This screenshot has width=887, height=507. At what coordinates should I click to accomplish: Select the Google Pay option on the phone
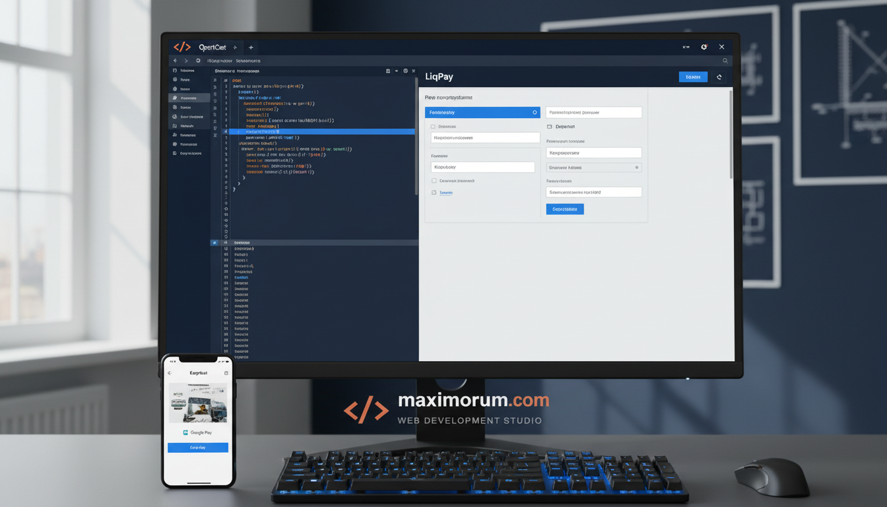197,433
